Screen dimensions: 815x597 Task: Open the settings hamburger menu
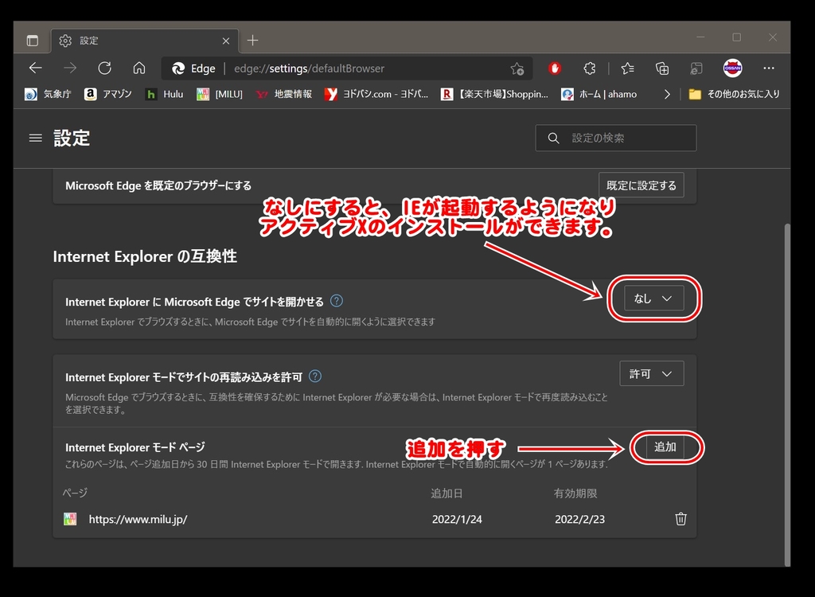coord(35,138)
